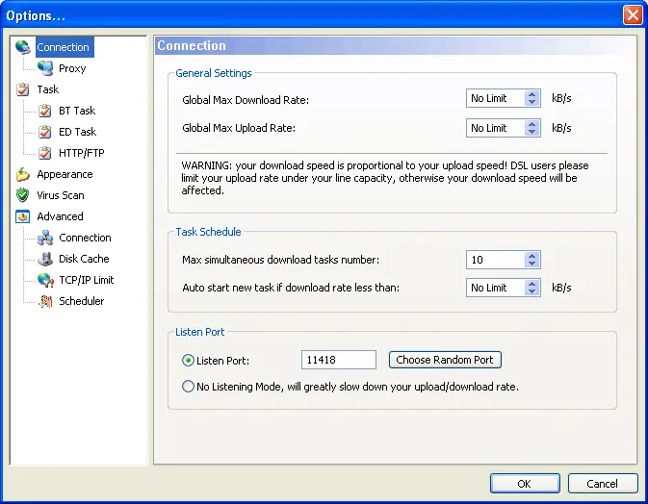Open Scheduler settings

pos(82,301)
